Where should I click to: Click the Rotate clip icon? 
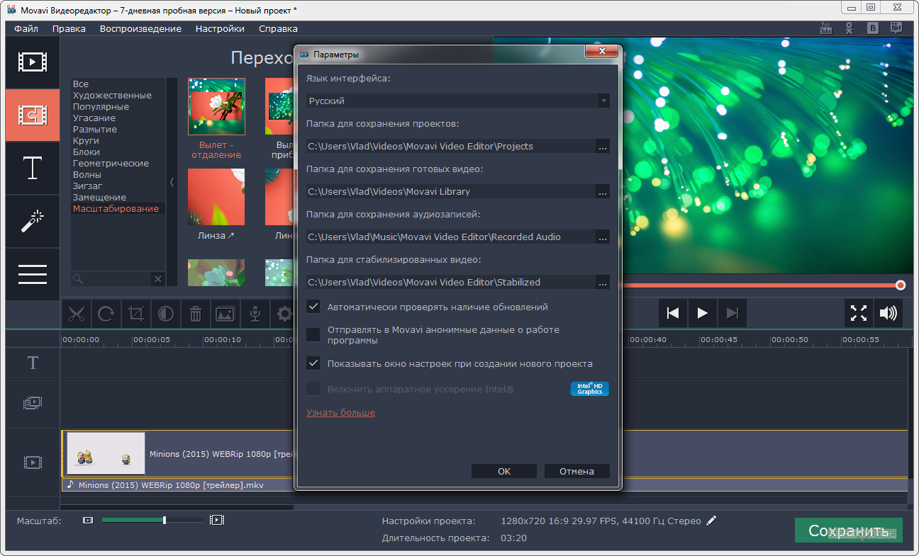tap(106, 313)
